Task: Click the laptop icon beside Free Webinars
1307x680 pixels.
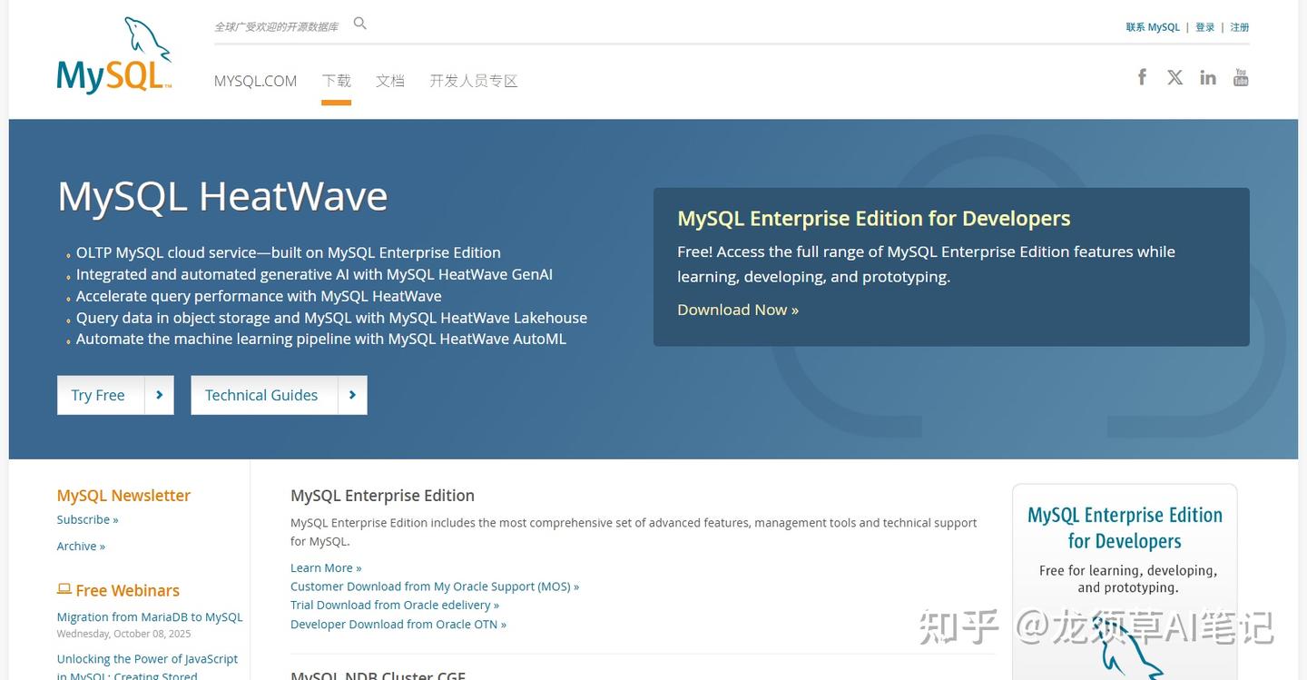Action: (x=64, y=589)
